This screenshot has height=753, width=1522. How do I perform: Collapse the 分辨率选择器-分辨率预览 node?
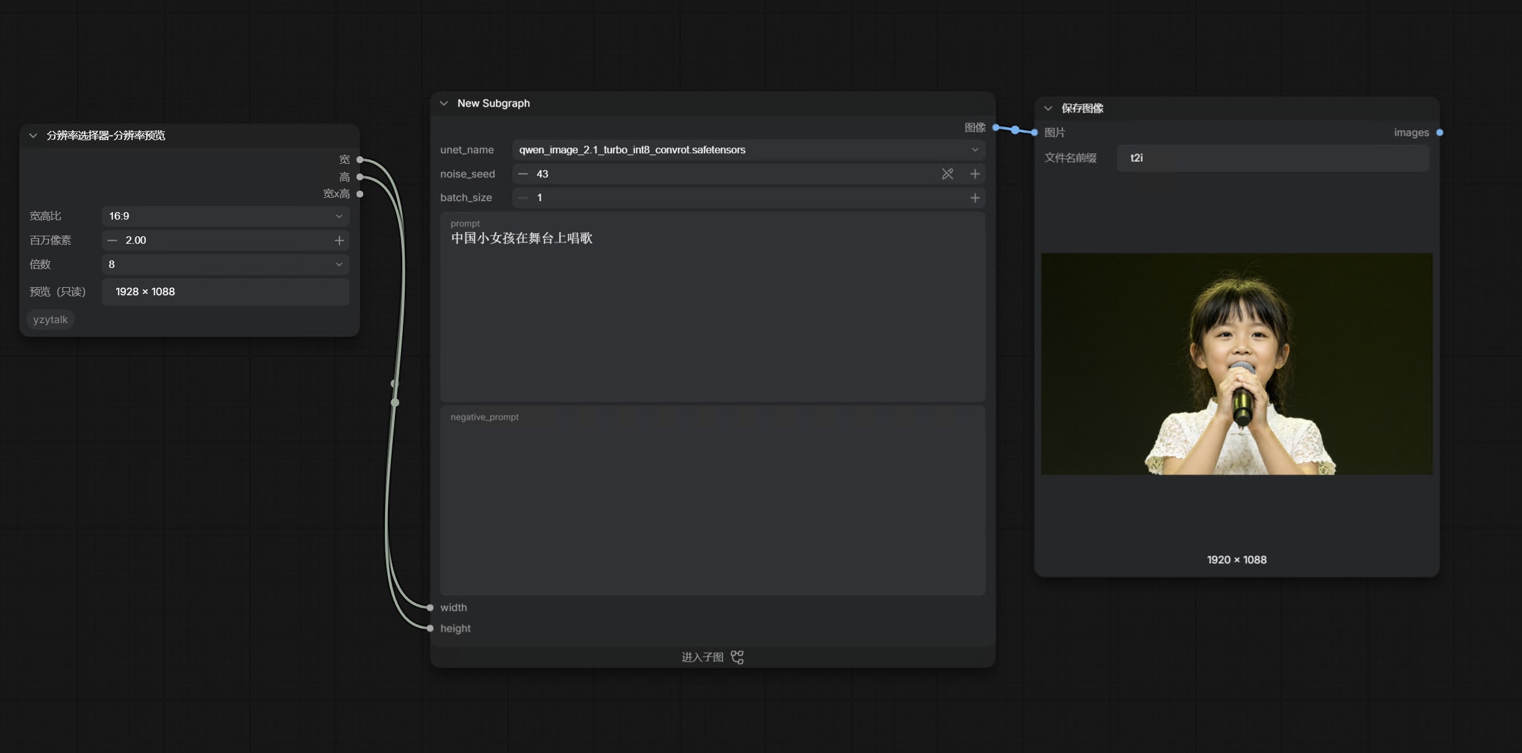pyautogui.click(x=33, y=136)
